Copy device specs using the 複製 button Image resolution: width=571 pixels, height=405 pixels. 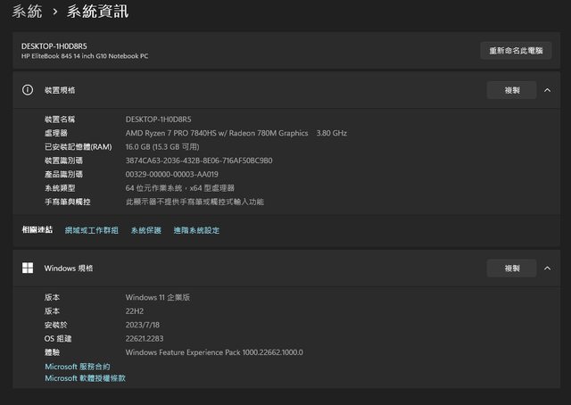pyautogui.click(x=511, y=90)
